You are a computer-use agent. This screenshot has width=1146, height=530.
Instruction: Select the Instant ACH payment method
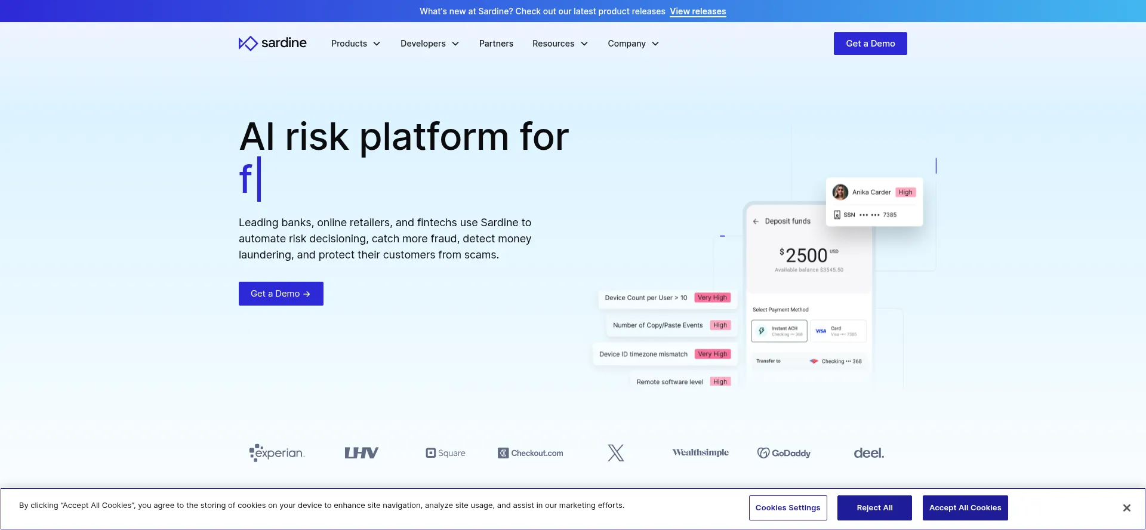coord(780,331)
